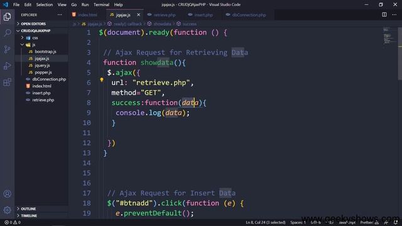Open index.html in the file tree
The width and height of the screenshot is (402, 226).
41,86
